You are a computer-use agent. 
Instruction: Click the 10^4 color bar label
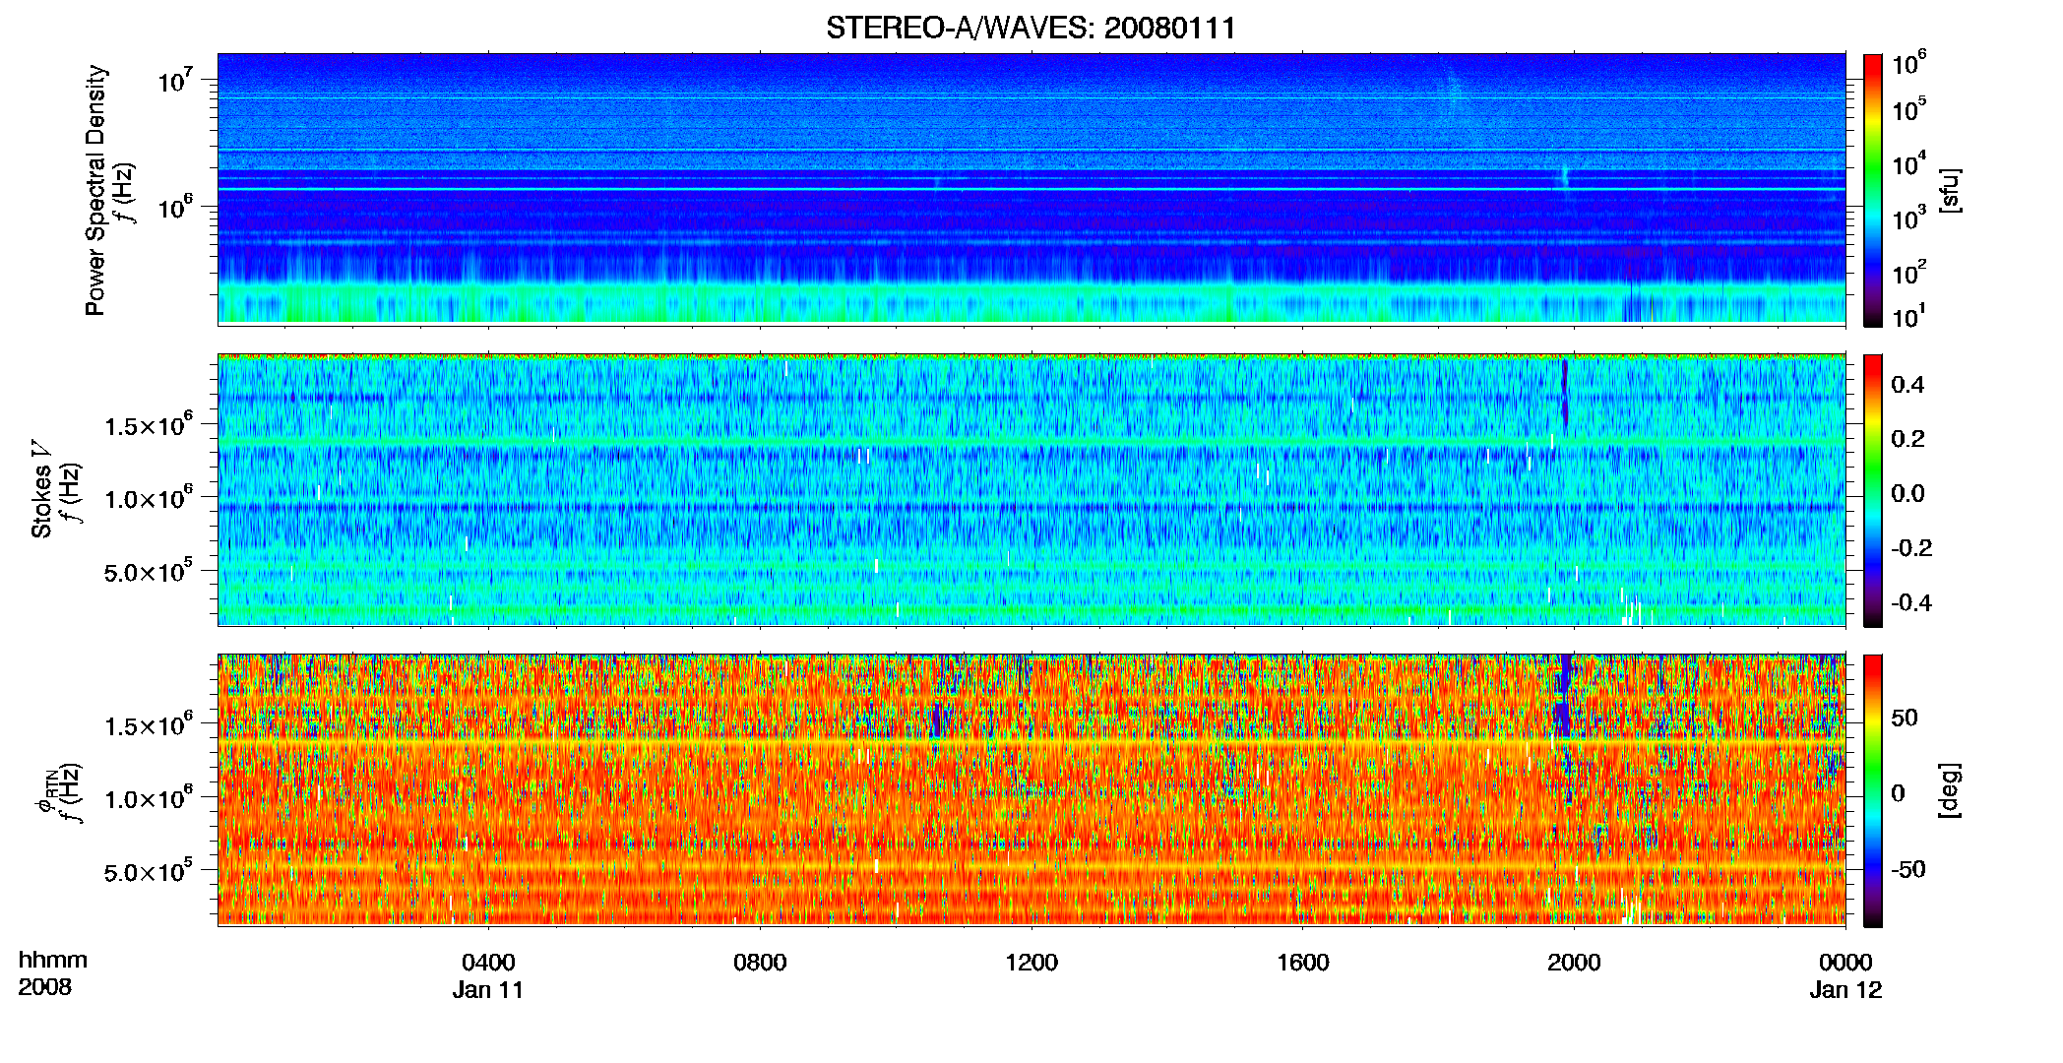tap(1909, 164)
